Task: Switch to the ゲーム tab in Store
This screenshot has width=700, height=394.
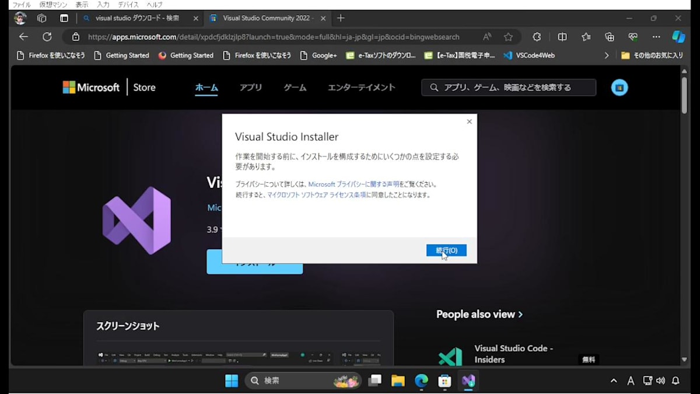Action: 295,87
